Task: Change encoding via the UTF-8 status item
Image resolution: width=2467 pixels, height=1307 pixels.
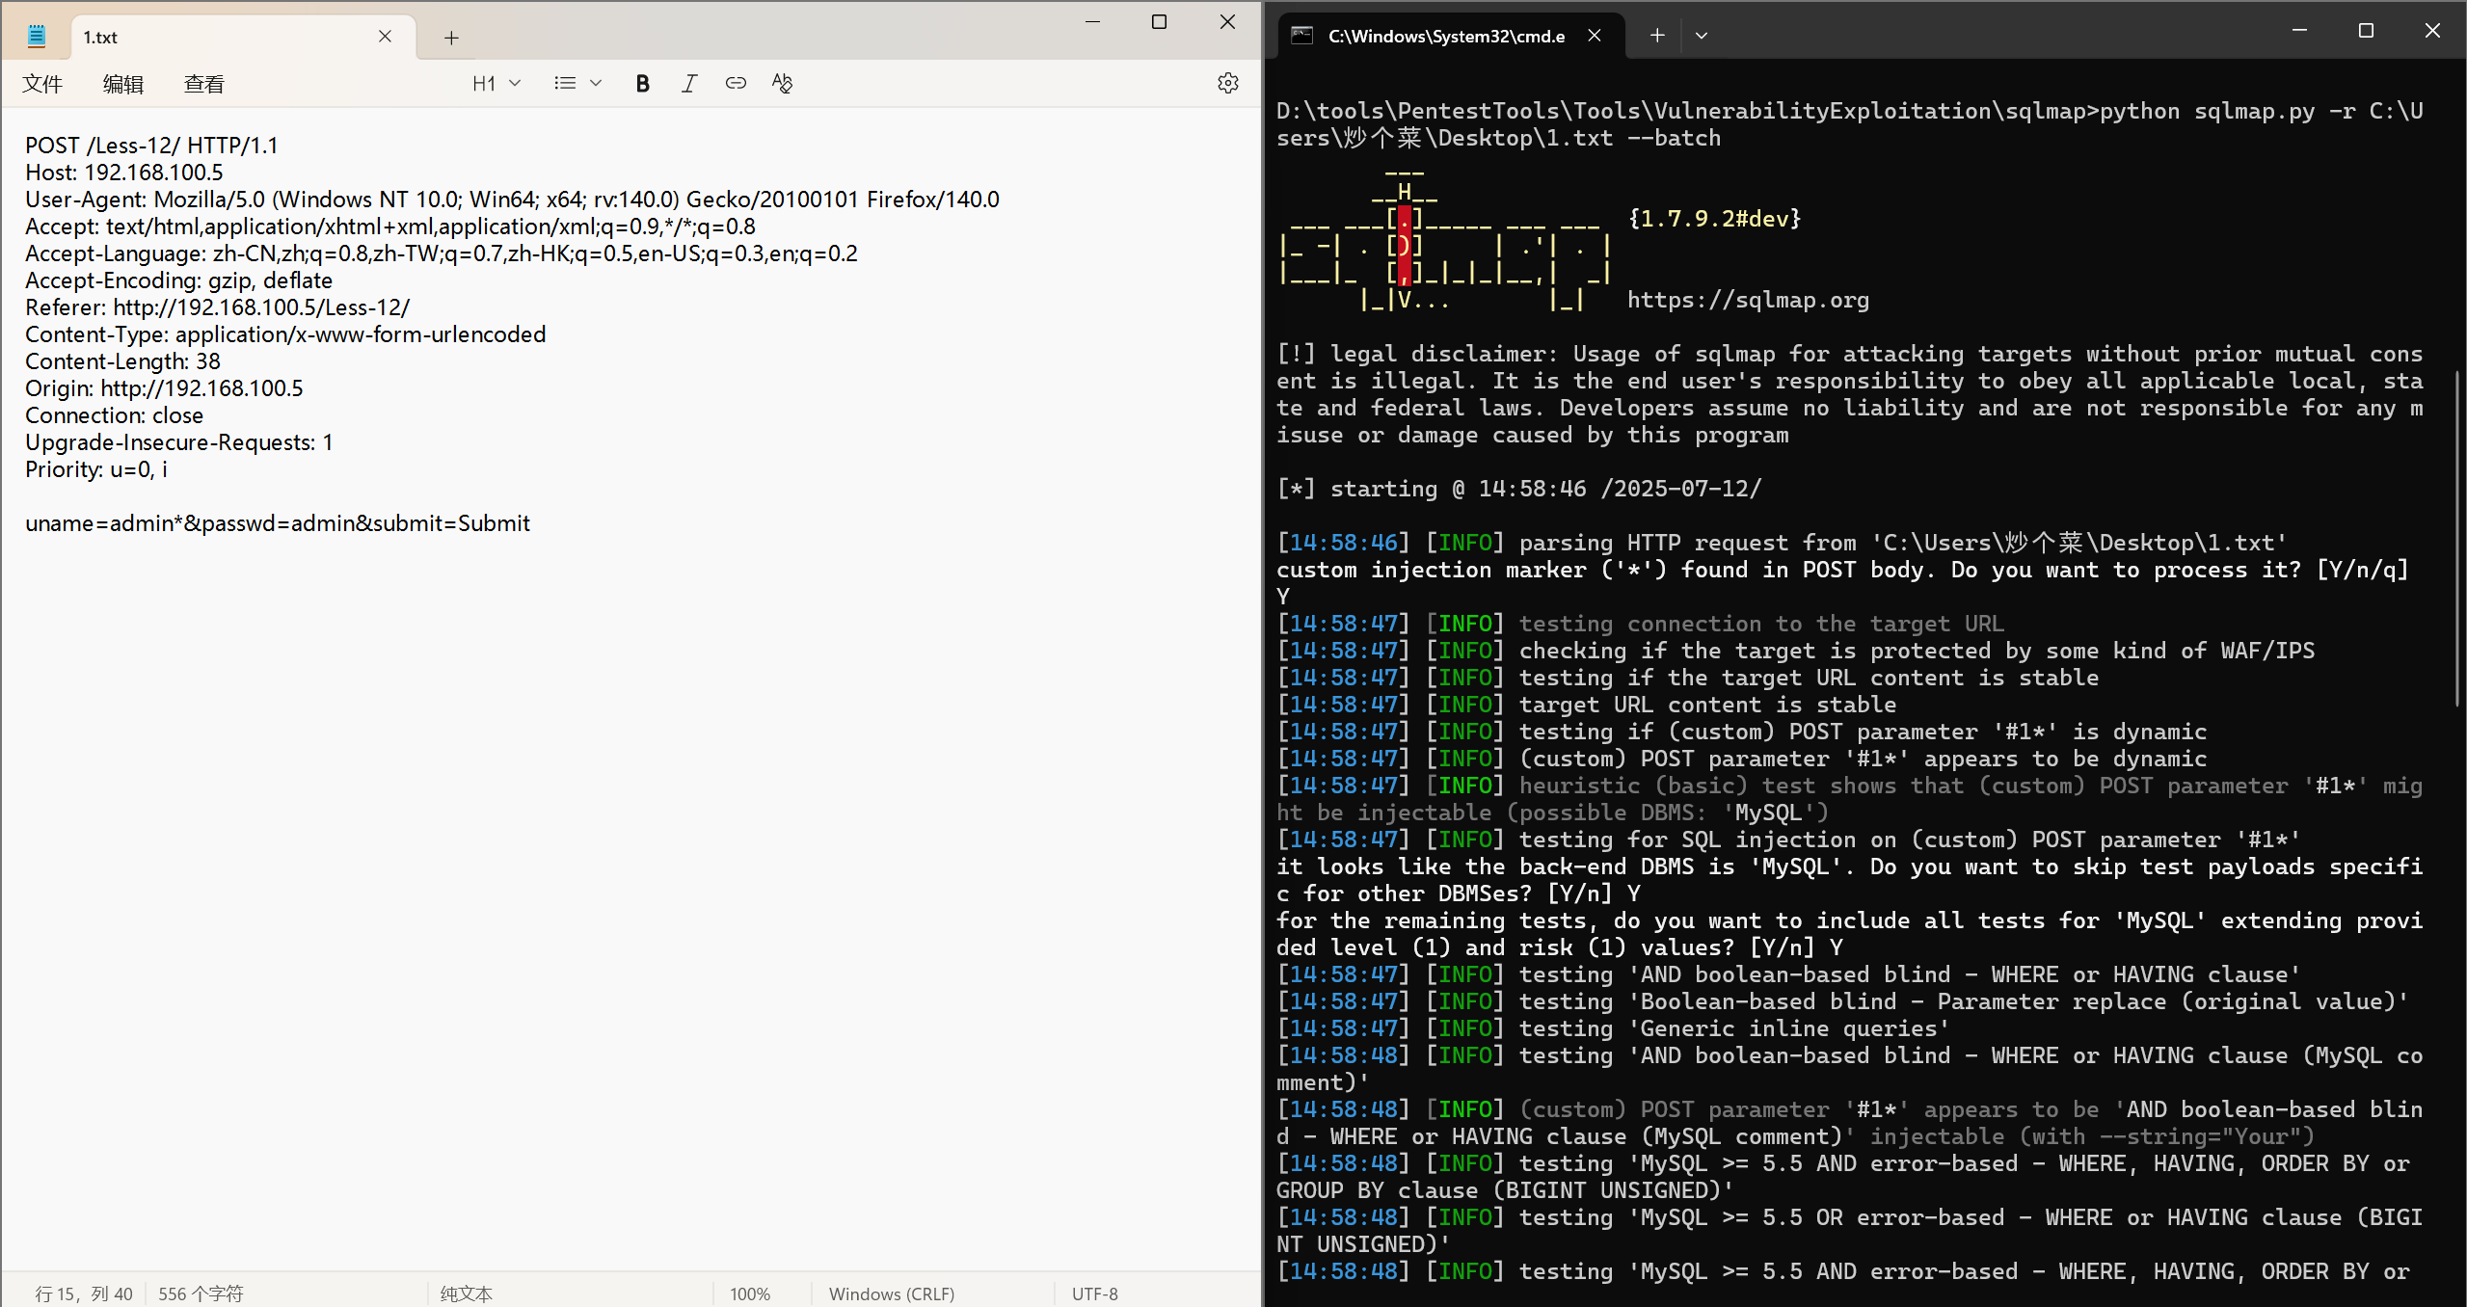Action: (x=1094, y=1294)
